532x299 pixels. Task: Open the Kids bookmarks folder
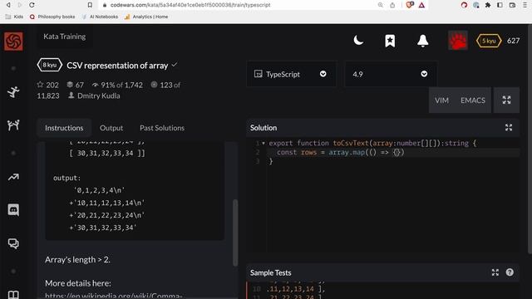tap(15, 17)
